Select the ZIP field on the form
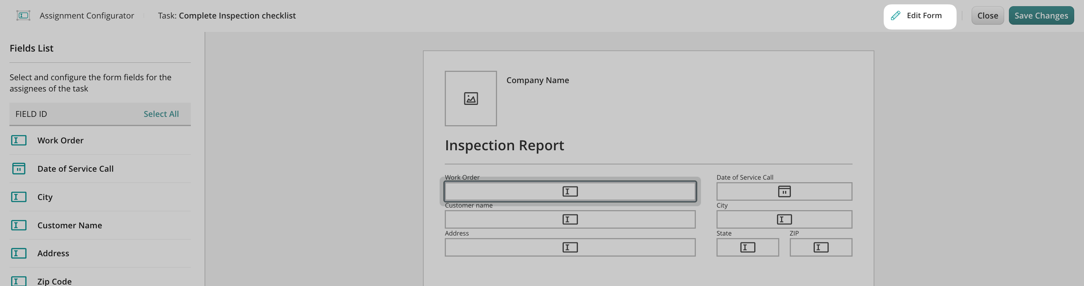 (x=821, y=247)
